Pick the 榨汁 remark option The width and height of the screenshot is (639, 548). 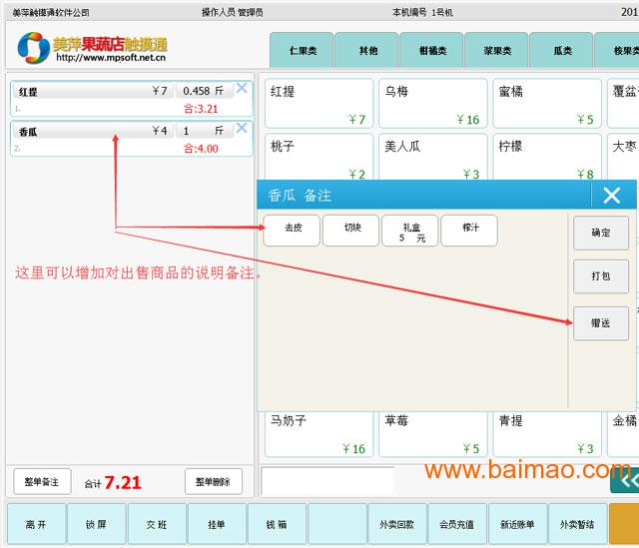point(469,230)
